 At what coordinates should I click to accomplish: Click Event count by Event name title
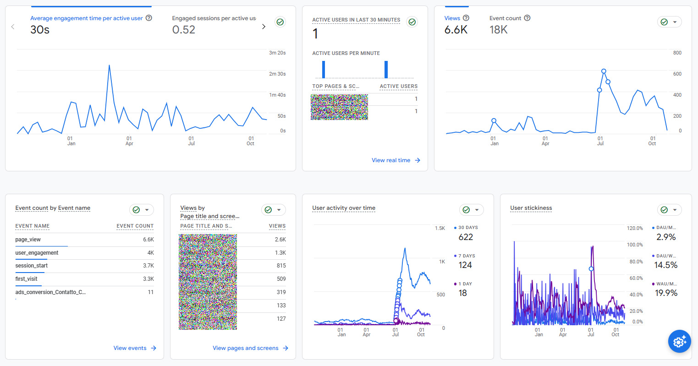[53, 208]
